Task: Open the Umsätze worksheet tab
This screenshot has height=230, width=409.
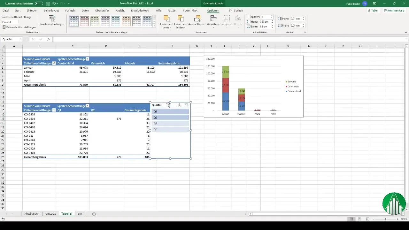Action: pyautogui.click(x=50, y=214)
